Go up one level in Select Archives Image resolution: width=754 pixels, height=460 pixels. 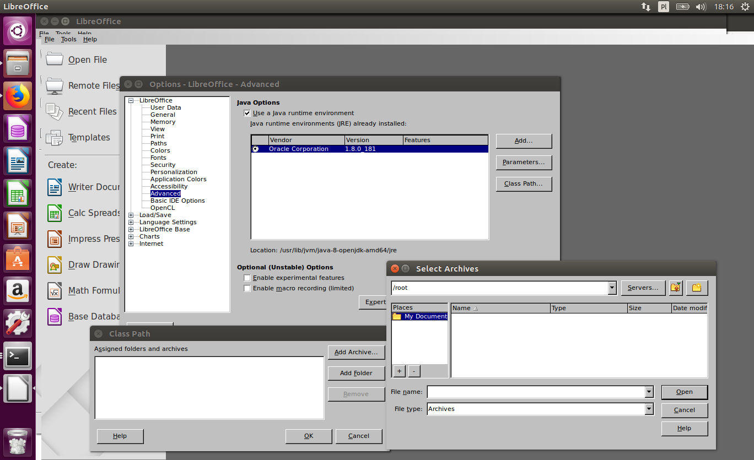676,288
